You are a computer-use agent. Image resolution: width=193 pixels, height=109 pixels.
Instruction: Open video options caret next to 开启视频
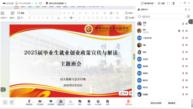[44, 102]
